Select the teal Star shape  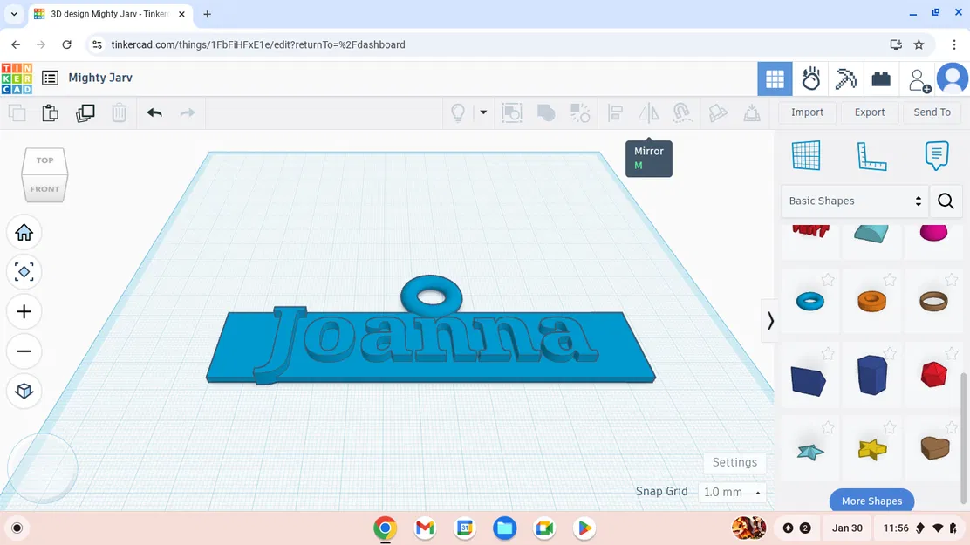[x=809, y=452]
